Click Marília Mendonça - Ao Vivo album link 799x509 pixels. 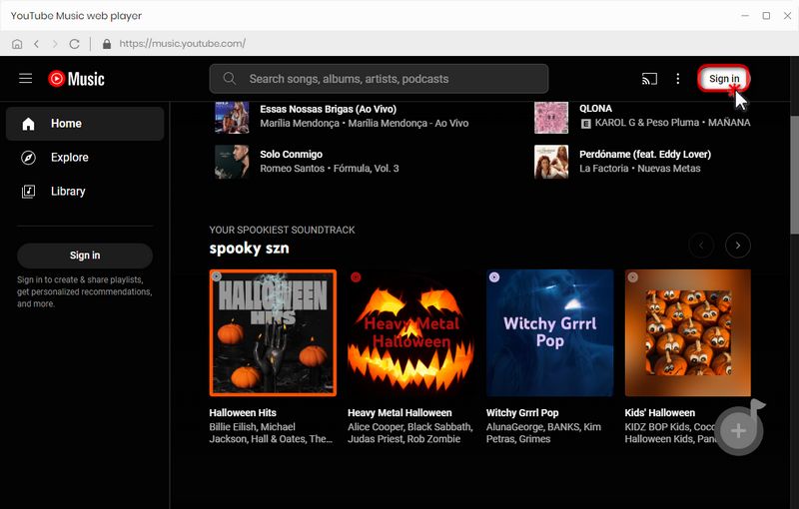(x=408, y=123)
